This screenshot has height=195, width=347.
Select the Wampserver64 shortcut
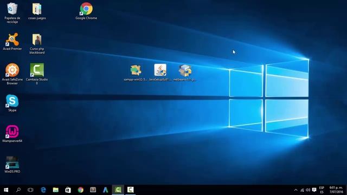12,134
